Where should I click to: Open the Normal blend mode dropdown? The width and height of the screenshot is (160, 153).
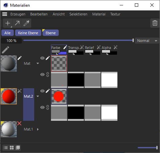(147, 41)
